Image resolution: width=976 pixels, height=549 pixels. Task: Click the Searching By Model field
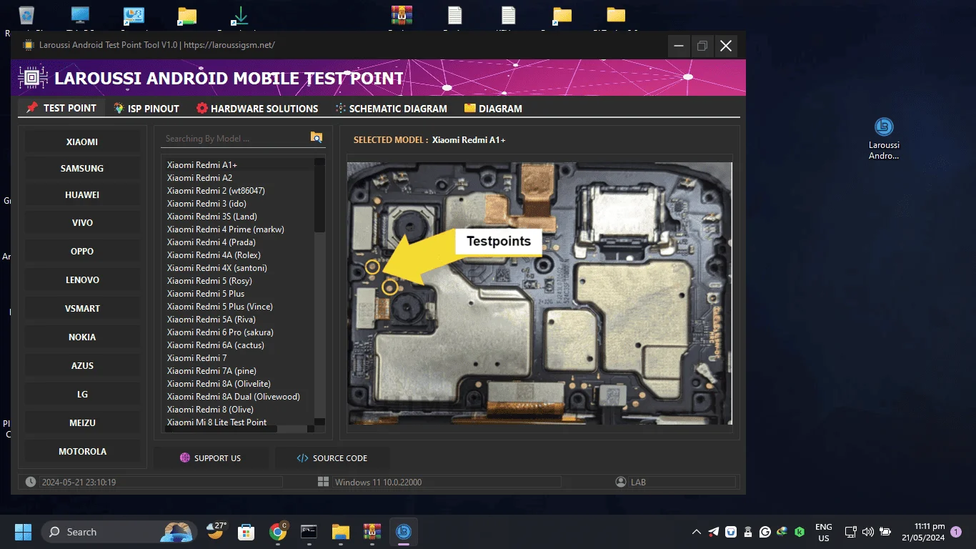point(234,139)
